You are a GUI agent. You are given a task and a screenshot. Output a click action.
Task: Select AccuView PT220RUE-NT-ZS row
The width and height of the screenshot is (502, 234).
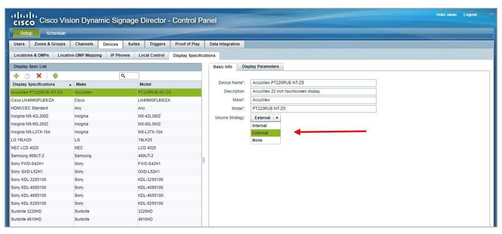[106, 92]
